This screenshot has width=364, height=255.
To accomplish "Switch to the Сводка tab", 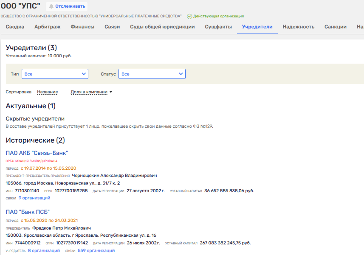I will [x=15, y=27].
